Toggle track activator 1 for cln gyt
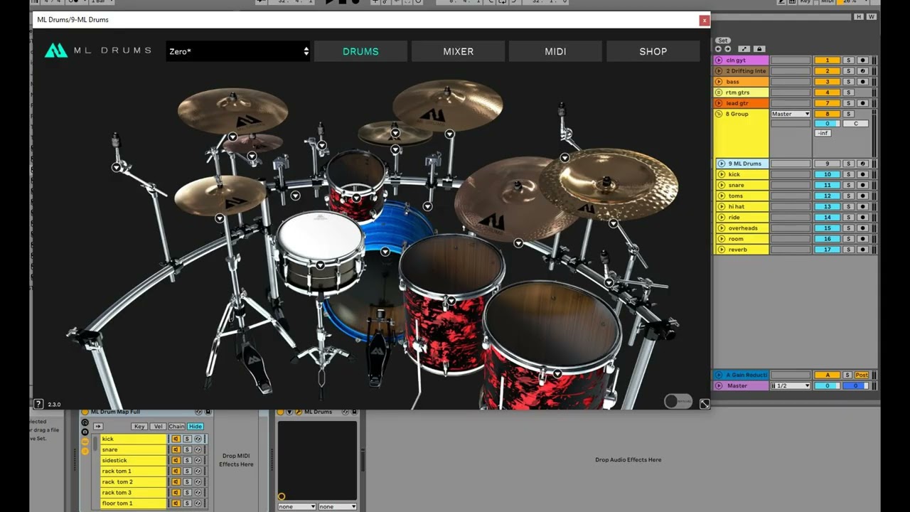Viewport: 910px width, 512px height. coord(828,60)
